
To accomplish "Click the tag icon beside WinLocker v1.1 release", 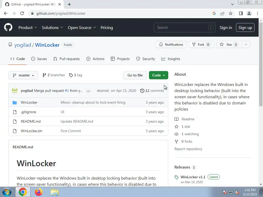I will (x=176, y=177).
